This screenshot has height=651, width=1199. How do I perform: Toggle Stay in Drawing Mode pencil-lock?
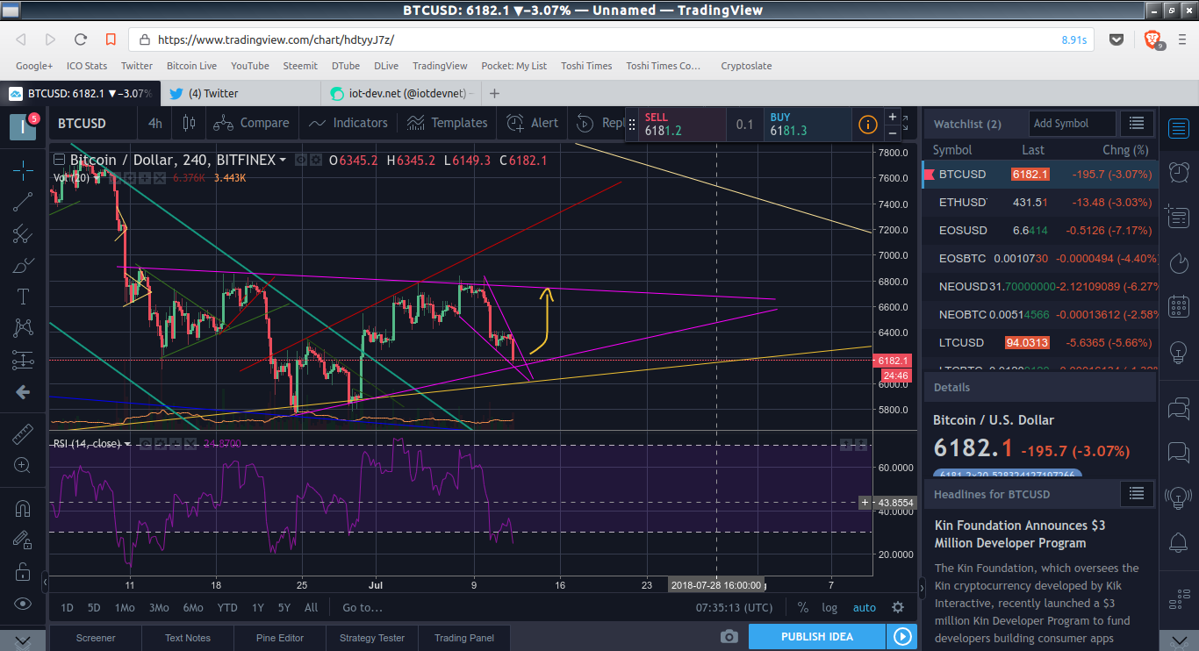pyautogui.click(x=23, y=540)
